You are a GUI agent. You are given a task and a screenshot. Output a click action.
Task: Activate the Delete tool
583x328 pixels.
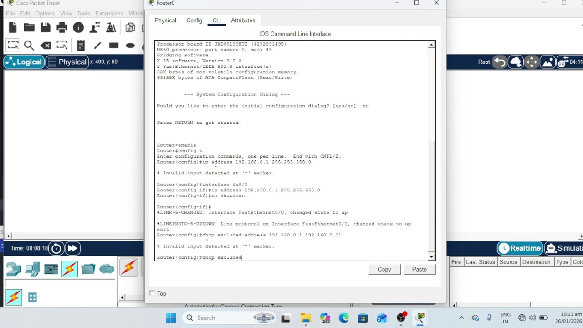[x=46, y=45]
